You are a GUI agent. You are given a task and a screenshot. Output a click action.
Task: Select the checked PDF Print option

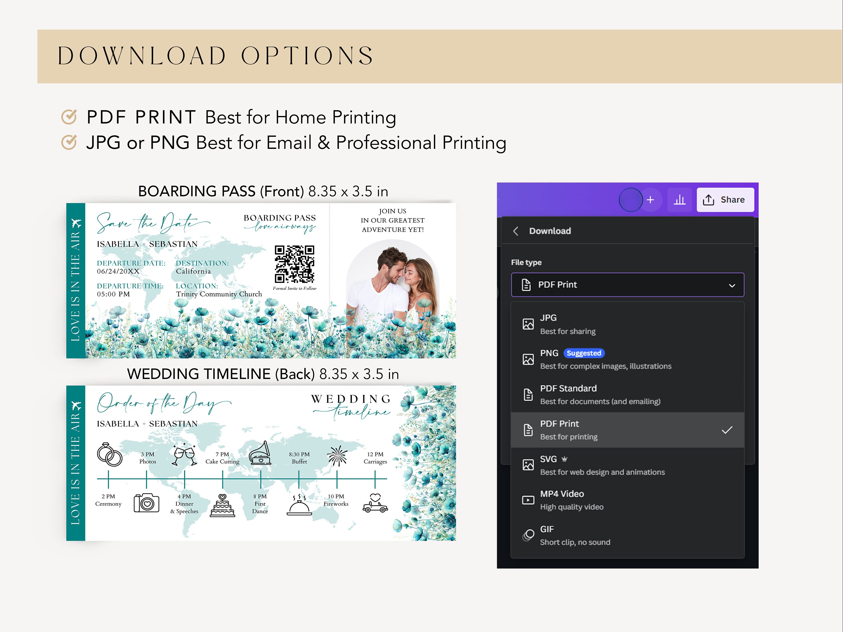(x=627, y=430)
